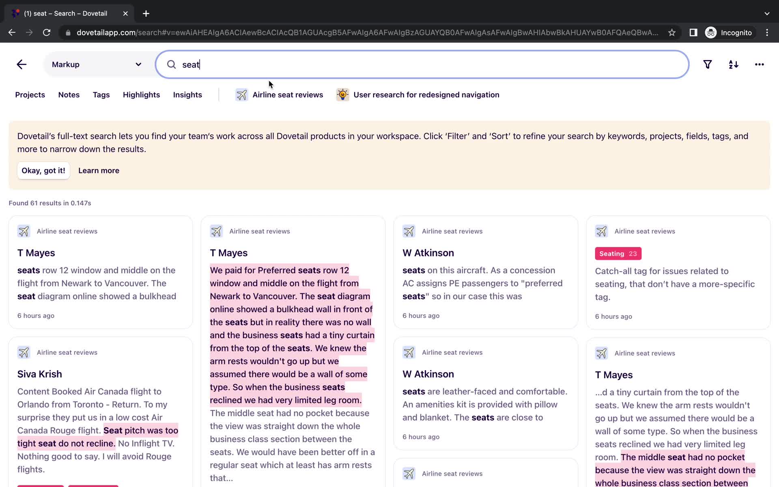Screen dimensions: 779x487
Task: Open T Mayes highlight card title
Action: pos(228,253)
